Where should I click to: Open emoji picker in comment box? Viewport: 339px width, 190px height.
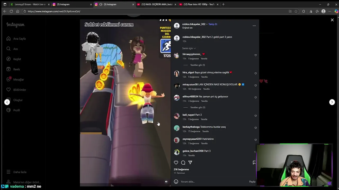[176, 182]
